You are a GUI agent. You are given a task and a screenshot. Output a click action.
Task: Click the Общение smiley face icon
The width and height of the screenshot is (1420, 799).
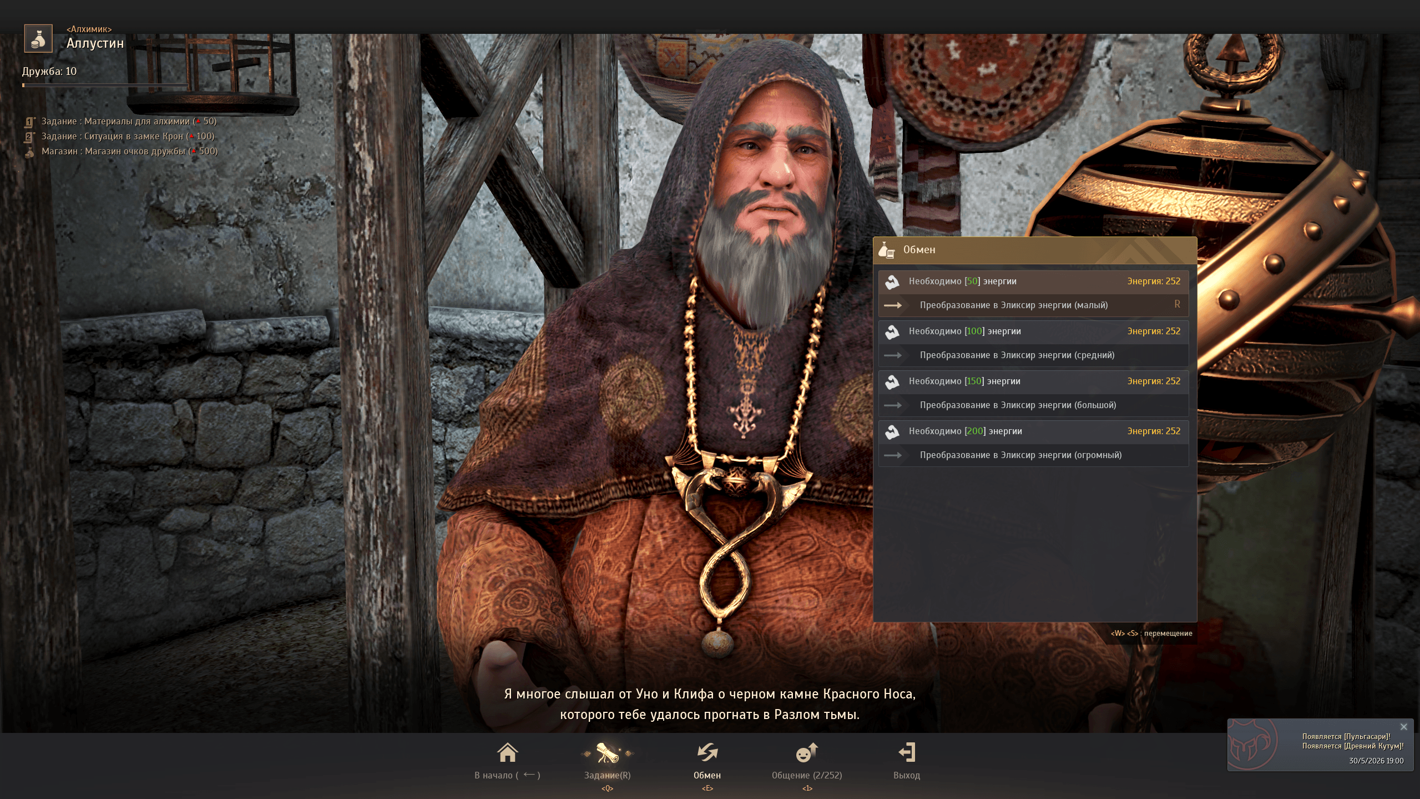click(807, 753)
